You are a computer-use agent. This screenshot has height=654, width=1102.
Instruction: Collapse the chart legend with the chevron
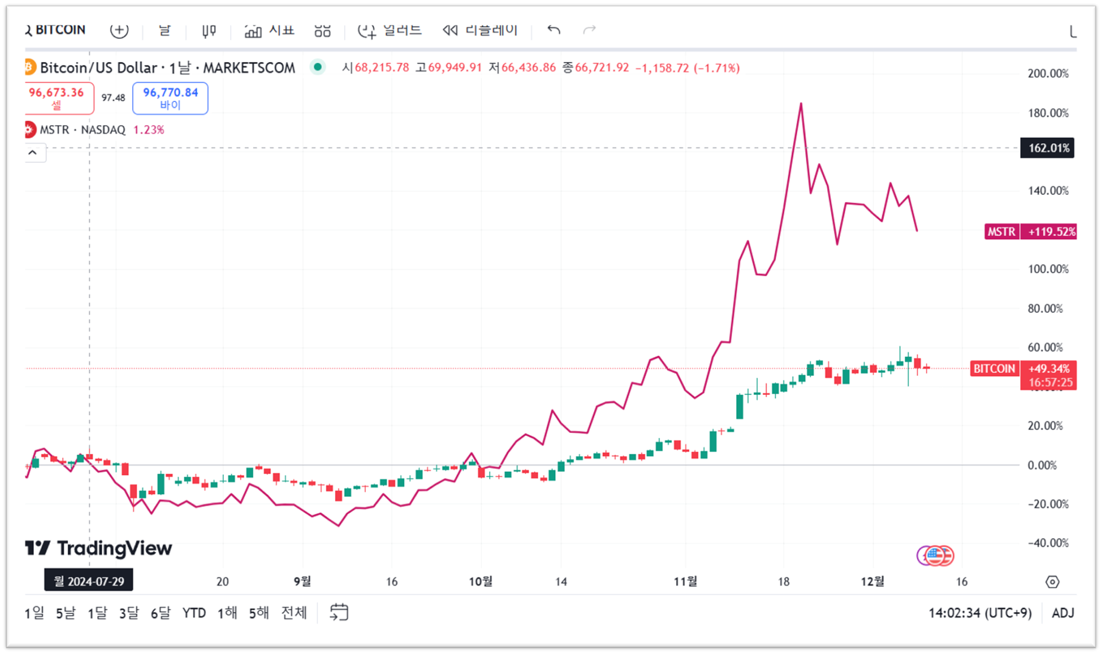pyautogui.click(x=33, y=152)
